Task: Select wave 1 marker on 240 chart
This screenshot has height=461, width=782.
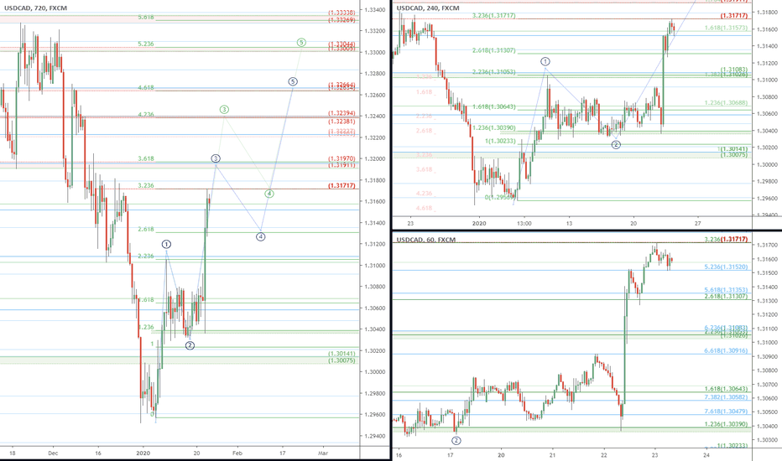Action: tap(545, 62)
